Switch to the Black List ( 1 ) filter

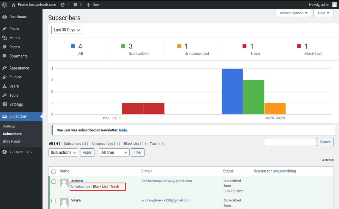click(x=135, y=143)
